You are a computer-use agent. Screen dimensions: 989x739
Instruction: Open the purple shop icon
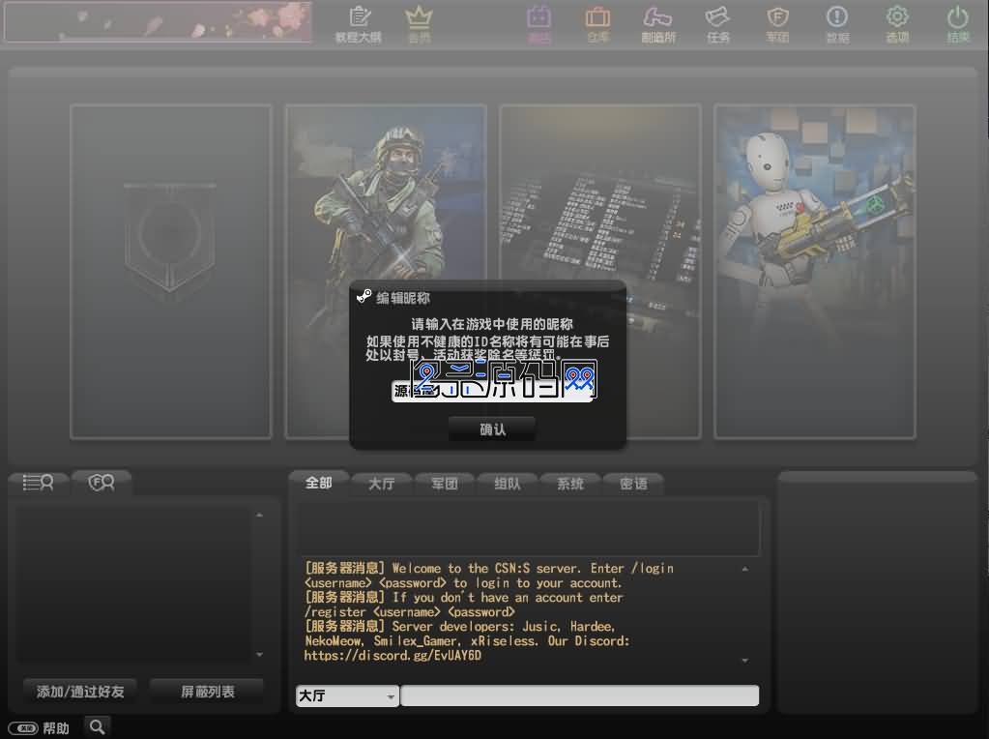pos(538,24)
